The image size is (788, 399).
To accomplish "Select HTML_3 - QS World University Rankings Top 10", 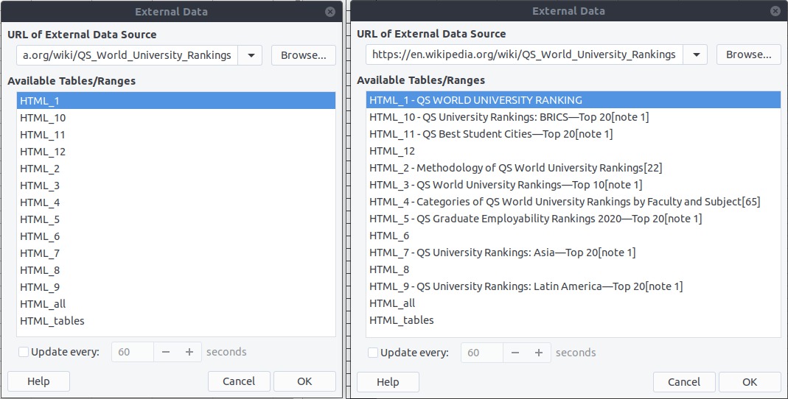I will click(573, 185).
